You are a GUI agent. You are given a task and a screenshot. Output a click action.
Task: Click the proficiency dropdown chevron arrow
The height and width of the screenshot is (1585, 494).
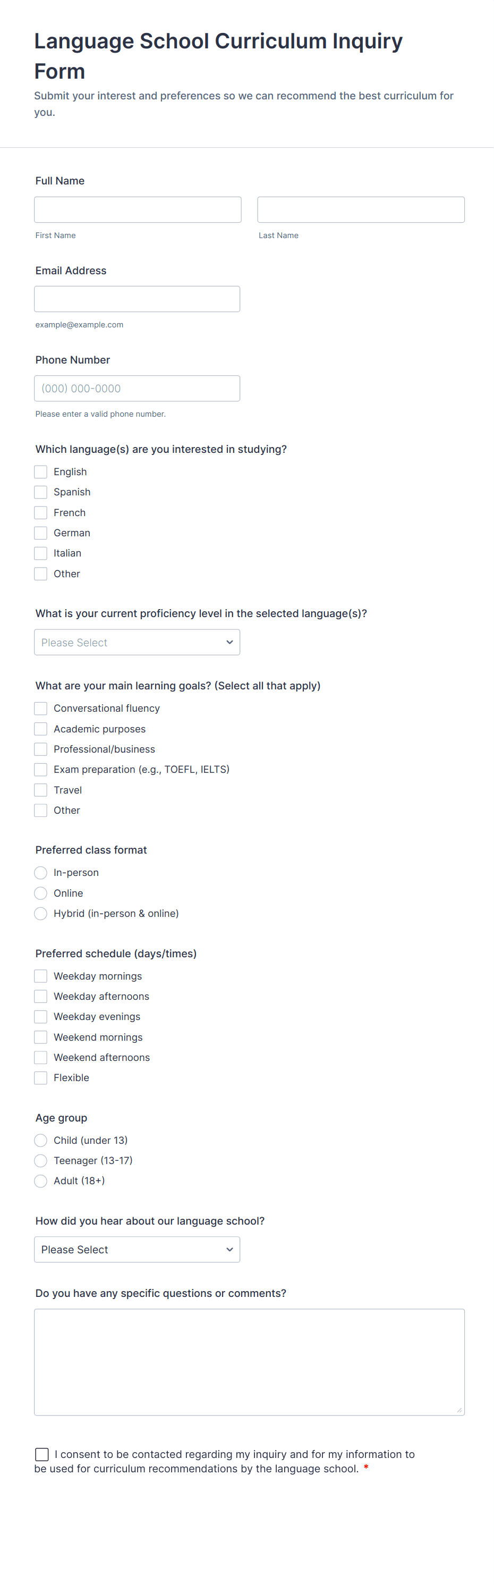coord(229,643)
